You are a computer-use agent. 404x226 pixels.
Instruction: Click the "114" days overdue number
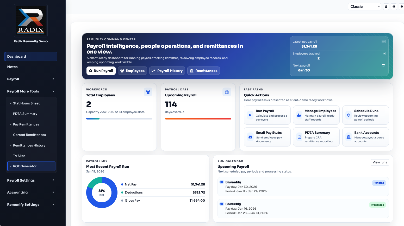[171, 104]
